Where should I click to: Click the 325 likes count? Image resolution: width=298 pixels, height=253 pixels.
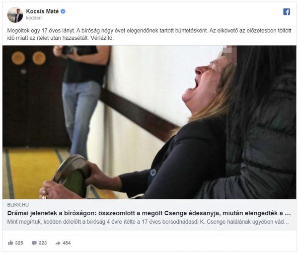(19, 243)
